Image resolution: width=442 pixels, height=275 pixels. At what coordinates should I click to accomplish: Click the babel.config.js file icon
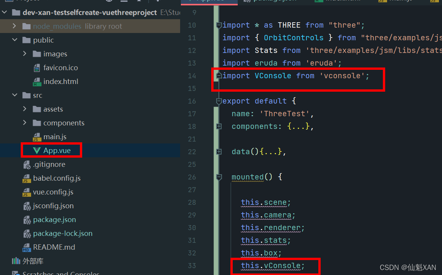click(x=26, y=178)
